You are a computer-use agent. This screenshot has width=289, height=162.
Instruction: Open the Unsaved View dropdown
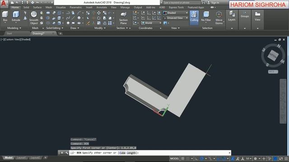coord(176,18)
